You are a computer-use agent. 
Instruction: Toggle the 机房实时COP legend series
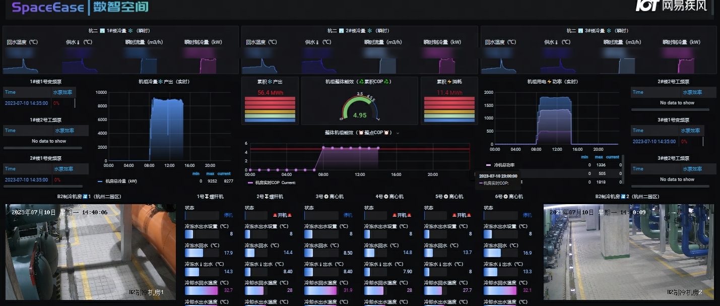point(271,182)
